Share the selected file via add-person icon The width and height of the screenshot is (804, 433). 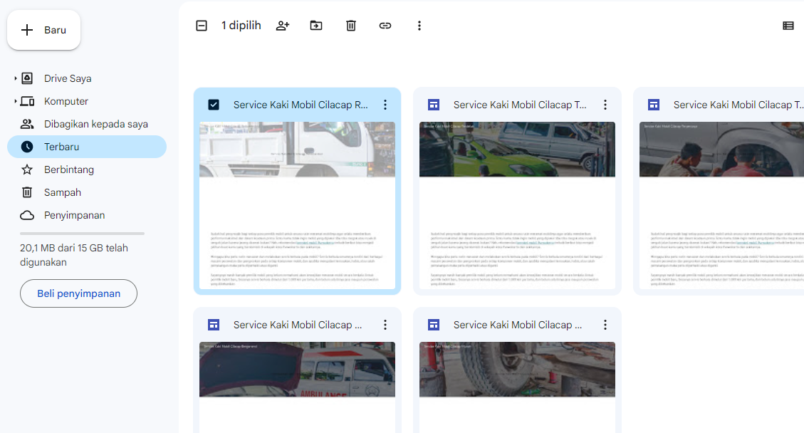click(283, 26)
